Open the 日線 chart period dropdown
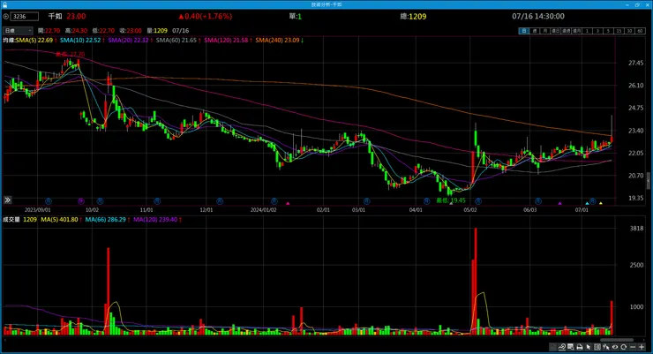 pyautogui.click(x=18, y=31)
